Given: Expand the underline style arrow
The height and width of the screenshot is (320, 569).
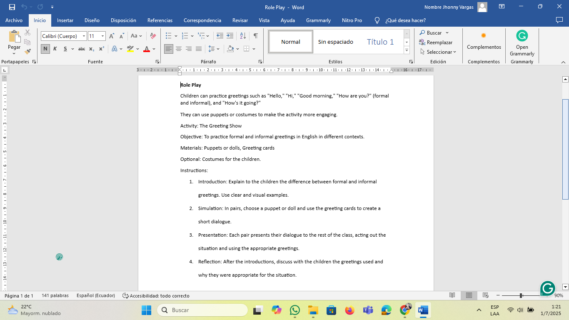Looking at the screenshot, I should [72, 49].
